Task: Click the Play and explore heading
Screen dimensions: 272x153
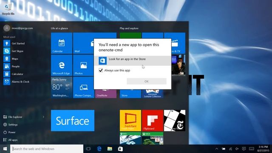Action: [129, 28]
